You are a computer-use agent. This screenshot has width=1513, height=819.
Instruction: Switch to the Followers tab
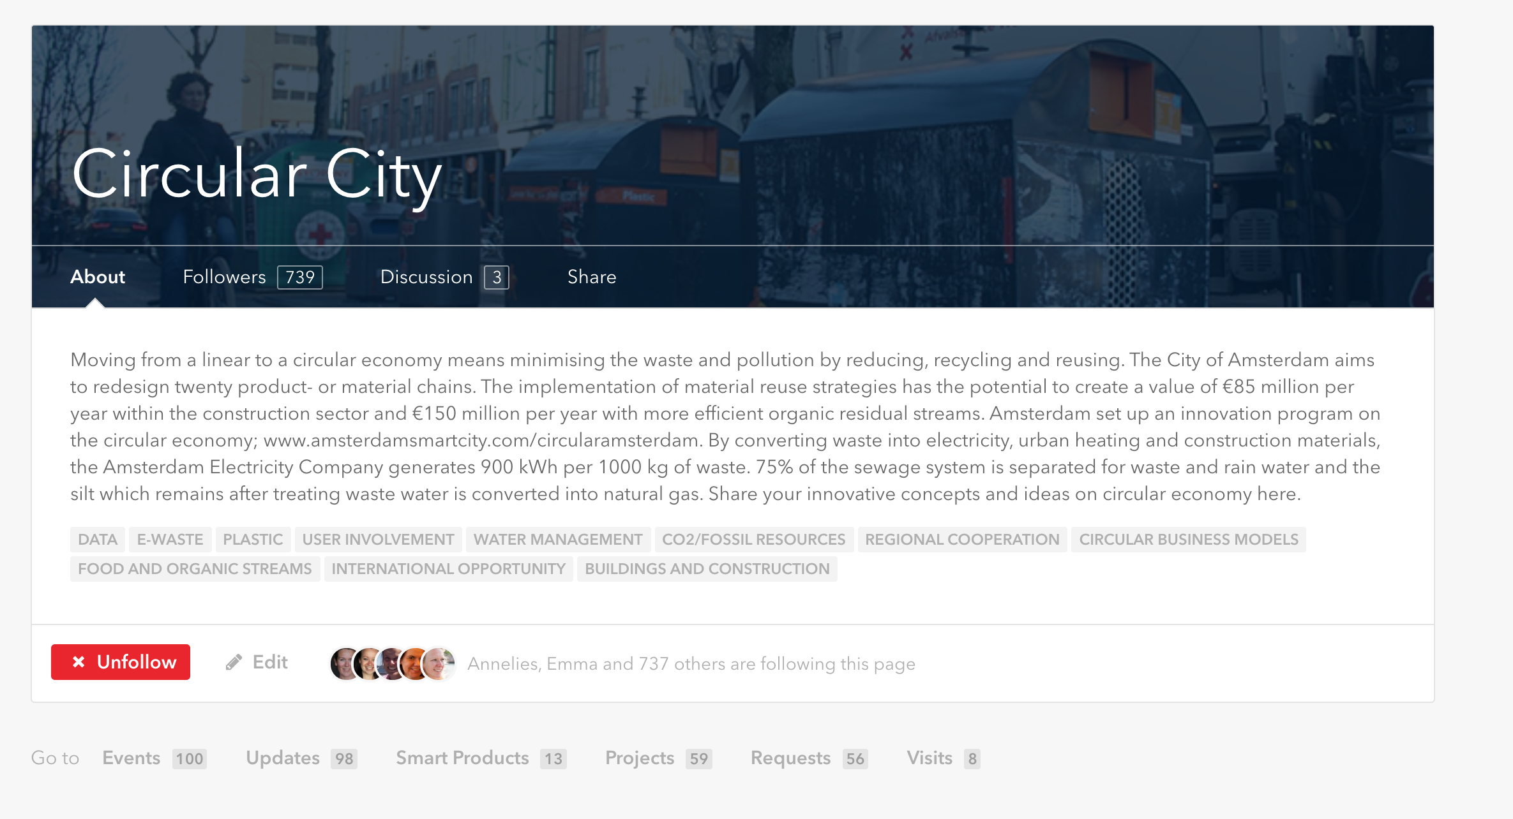click(253, 277)
